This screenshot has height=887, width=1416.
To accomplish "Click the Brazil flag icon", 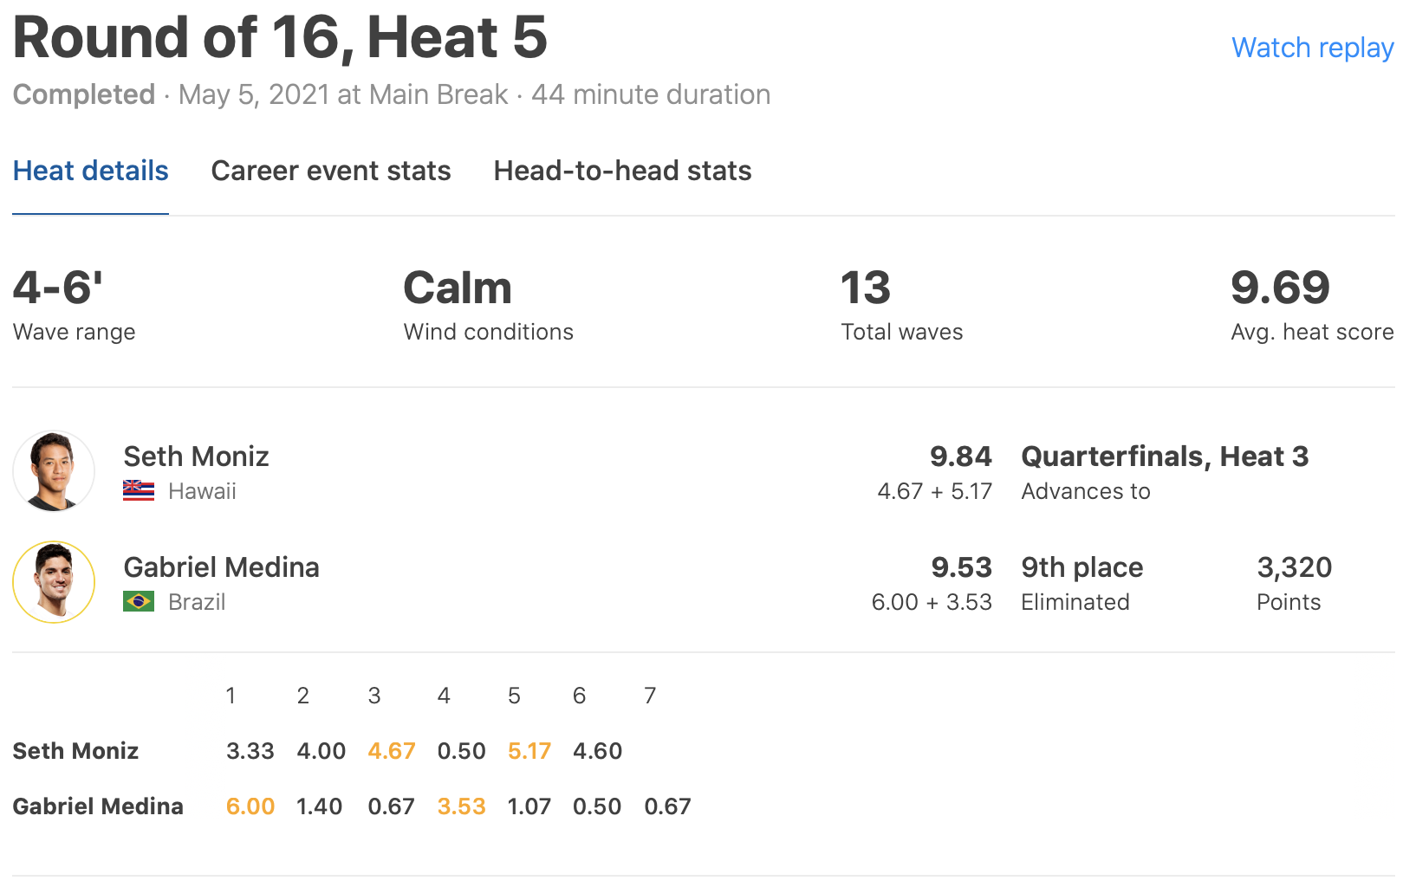I will click(139, 601).
